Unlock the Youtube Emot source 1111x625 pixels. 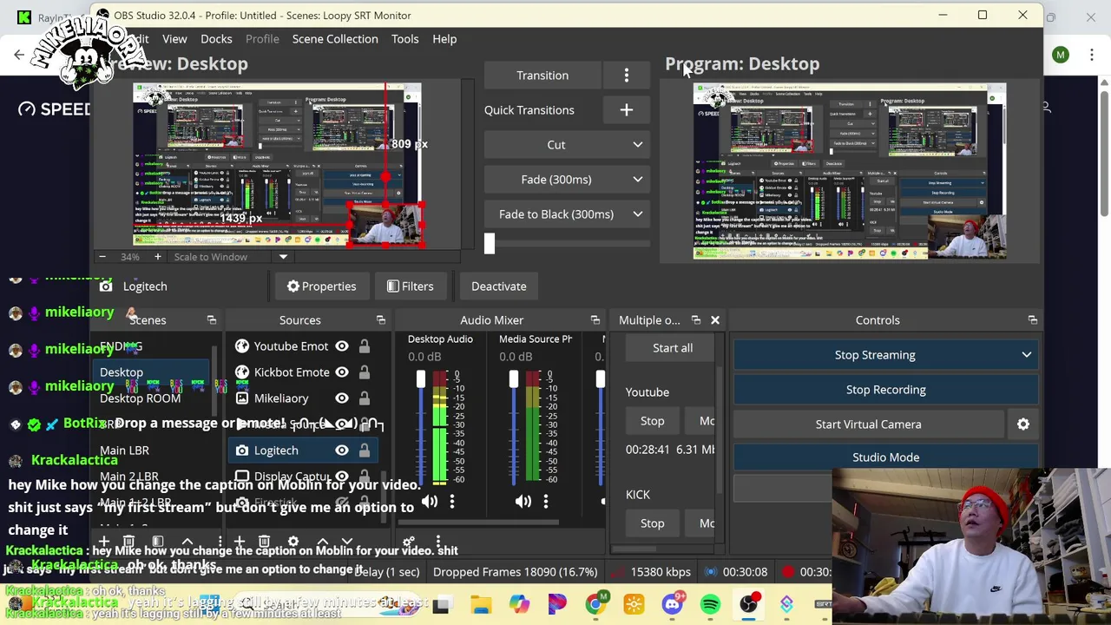click(x=365, y=346)
